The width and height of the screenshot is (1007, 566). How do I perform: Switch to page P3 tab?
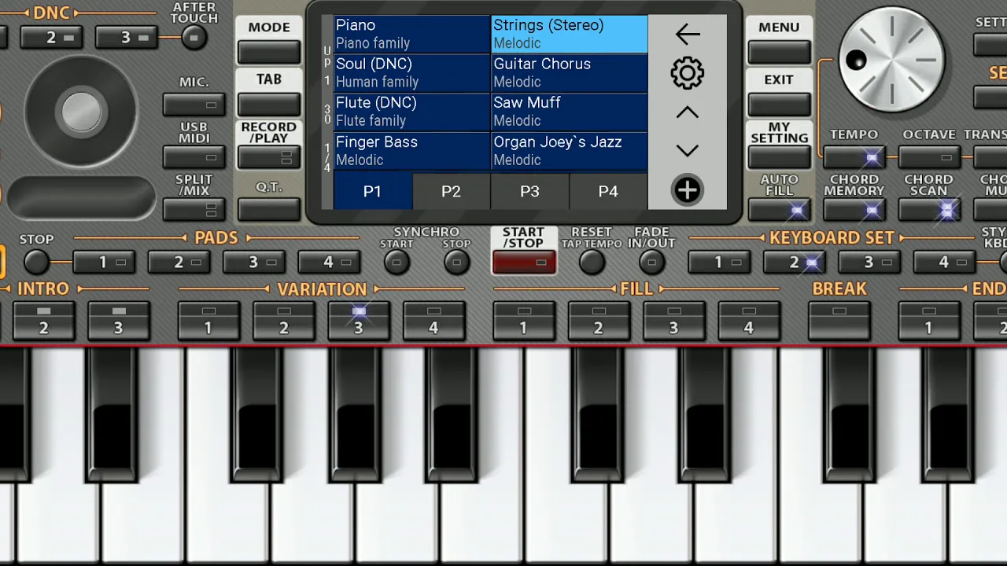click(x=529, y=191)
